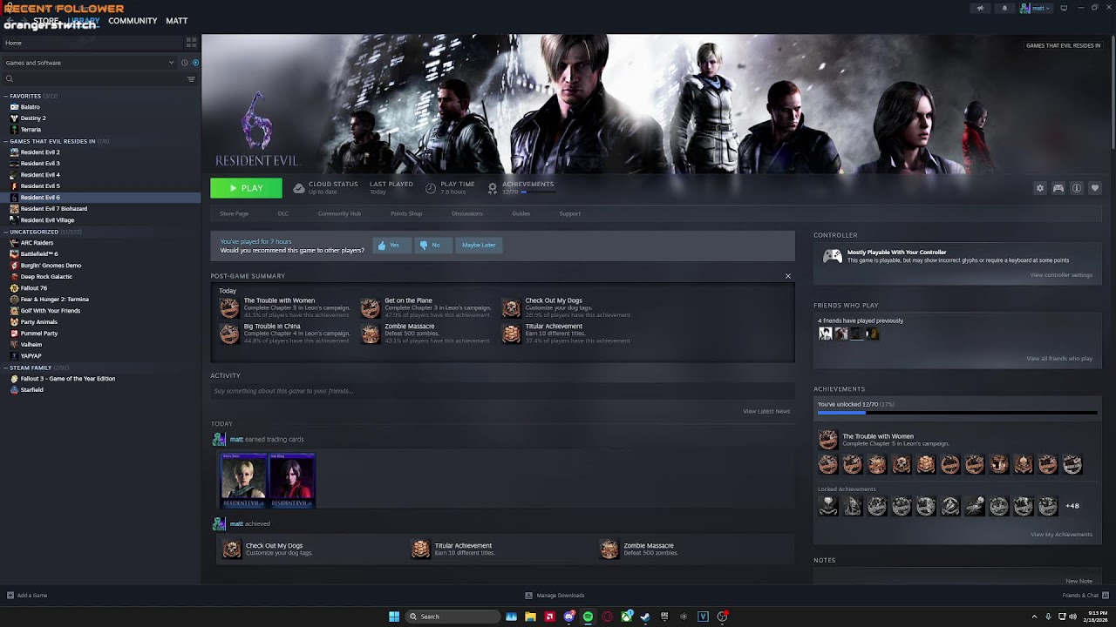Collapse the Steam Family category
Screen dimensions: 1116x627
[x=5, y=368]
